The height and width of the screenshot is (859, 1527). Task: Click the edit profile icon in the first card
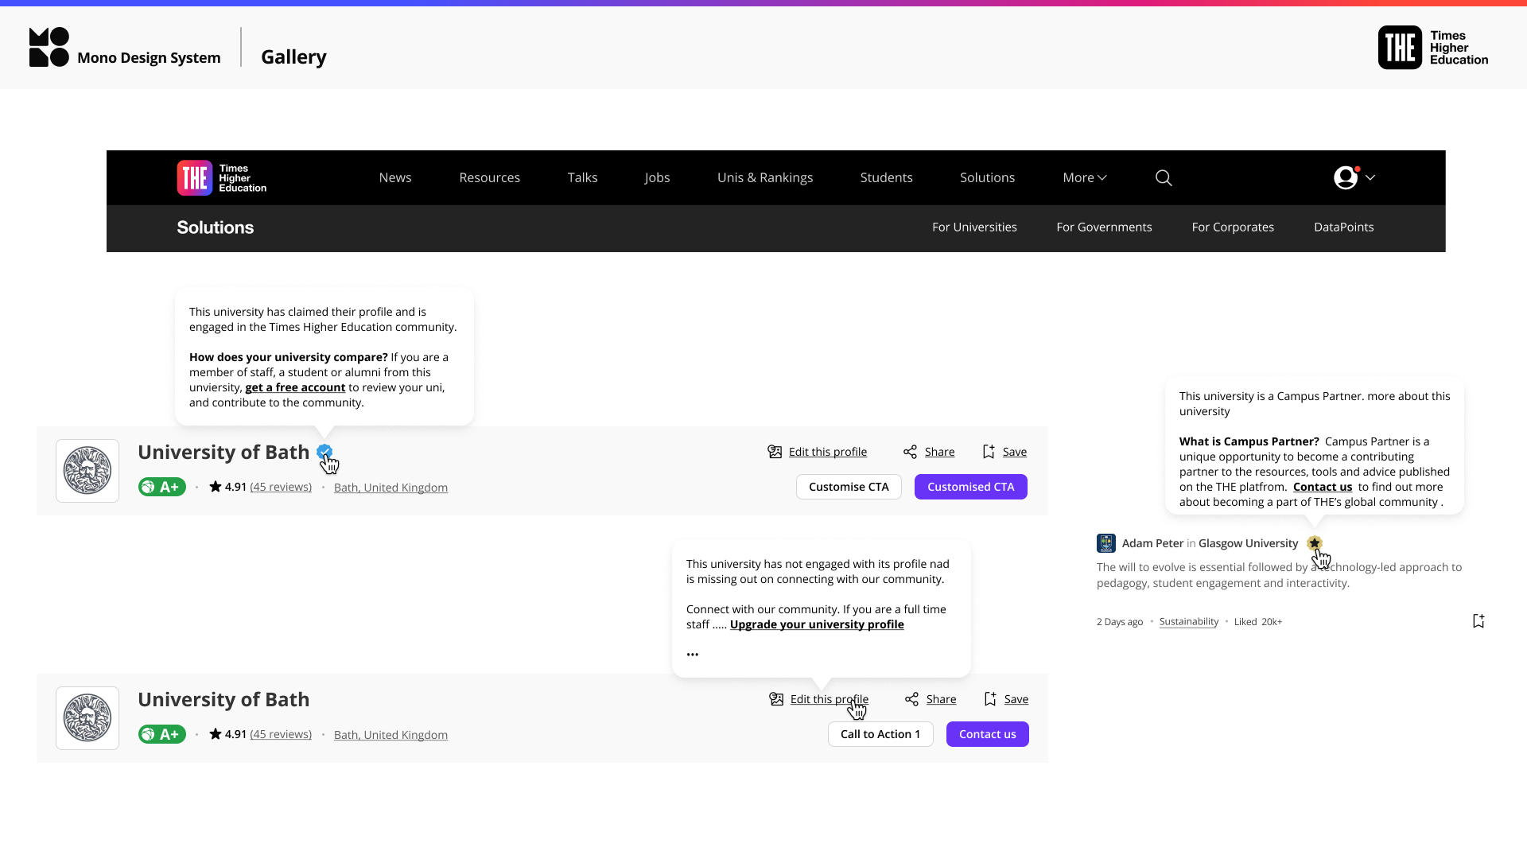[775, 452]
